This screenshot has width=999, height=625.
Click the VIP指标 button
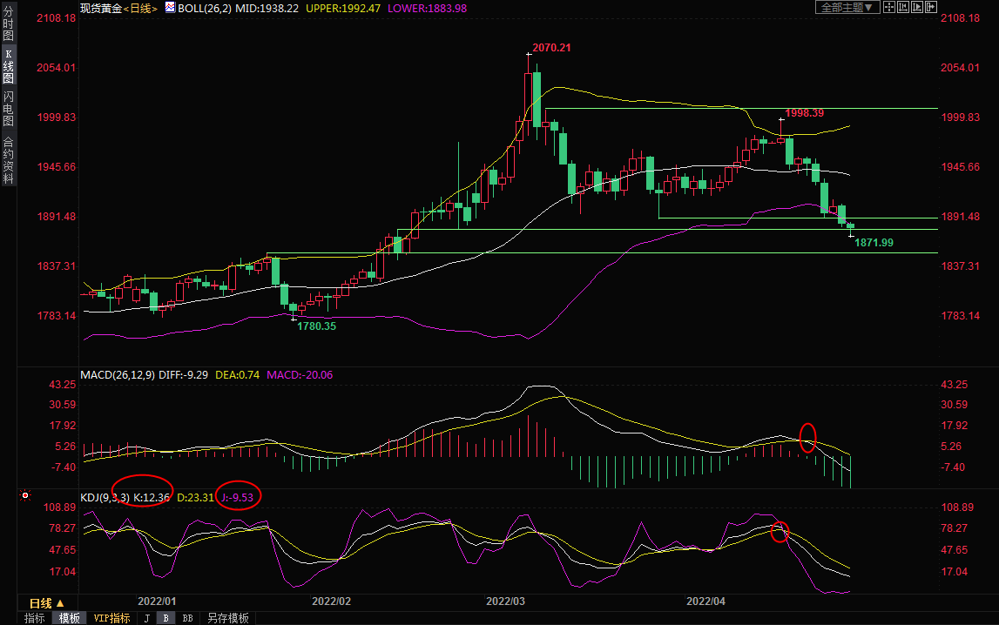112,618
